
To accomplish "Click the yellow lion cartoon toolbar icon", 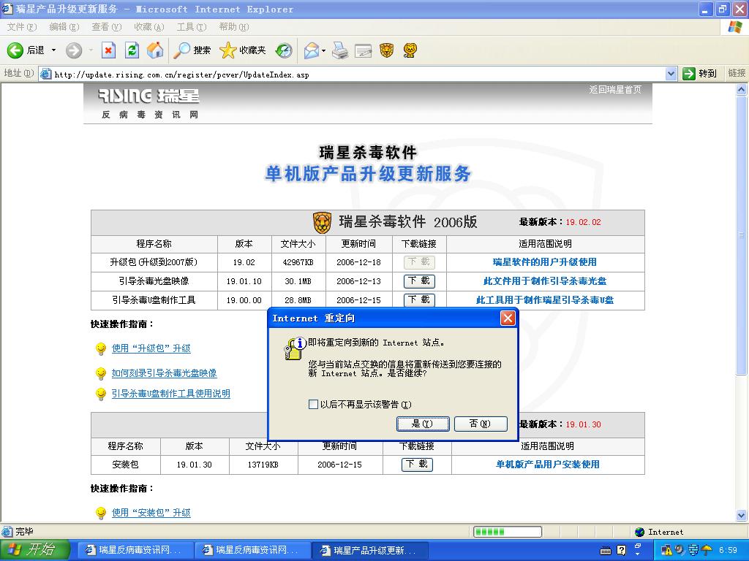I will (410, 50).
